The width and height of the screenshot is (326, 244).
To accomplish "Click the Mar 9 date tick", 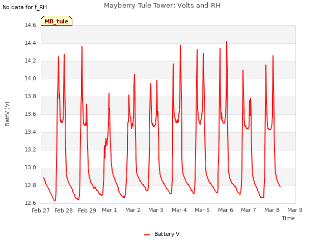I will point(295,210).
